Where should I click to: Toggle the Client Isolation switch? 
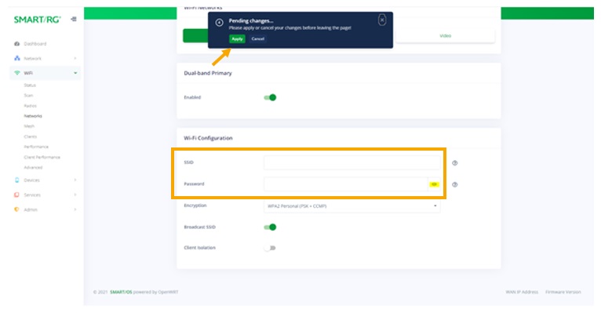[270, 248]
